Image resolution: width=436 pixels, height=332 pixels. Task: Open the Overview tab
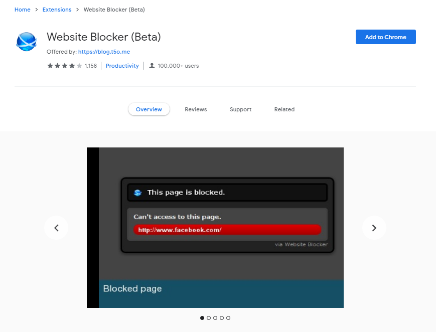click(149, 109)
